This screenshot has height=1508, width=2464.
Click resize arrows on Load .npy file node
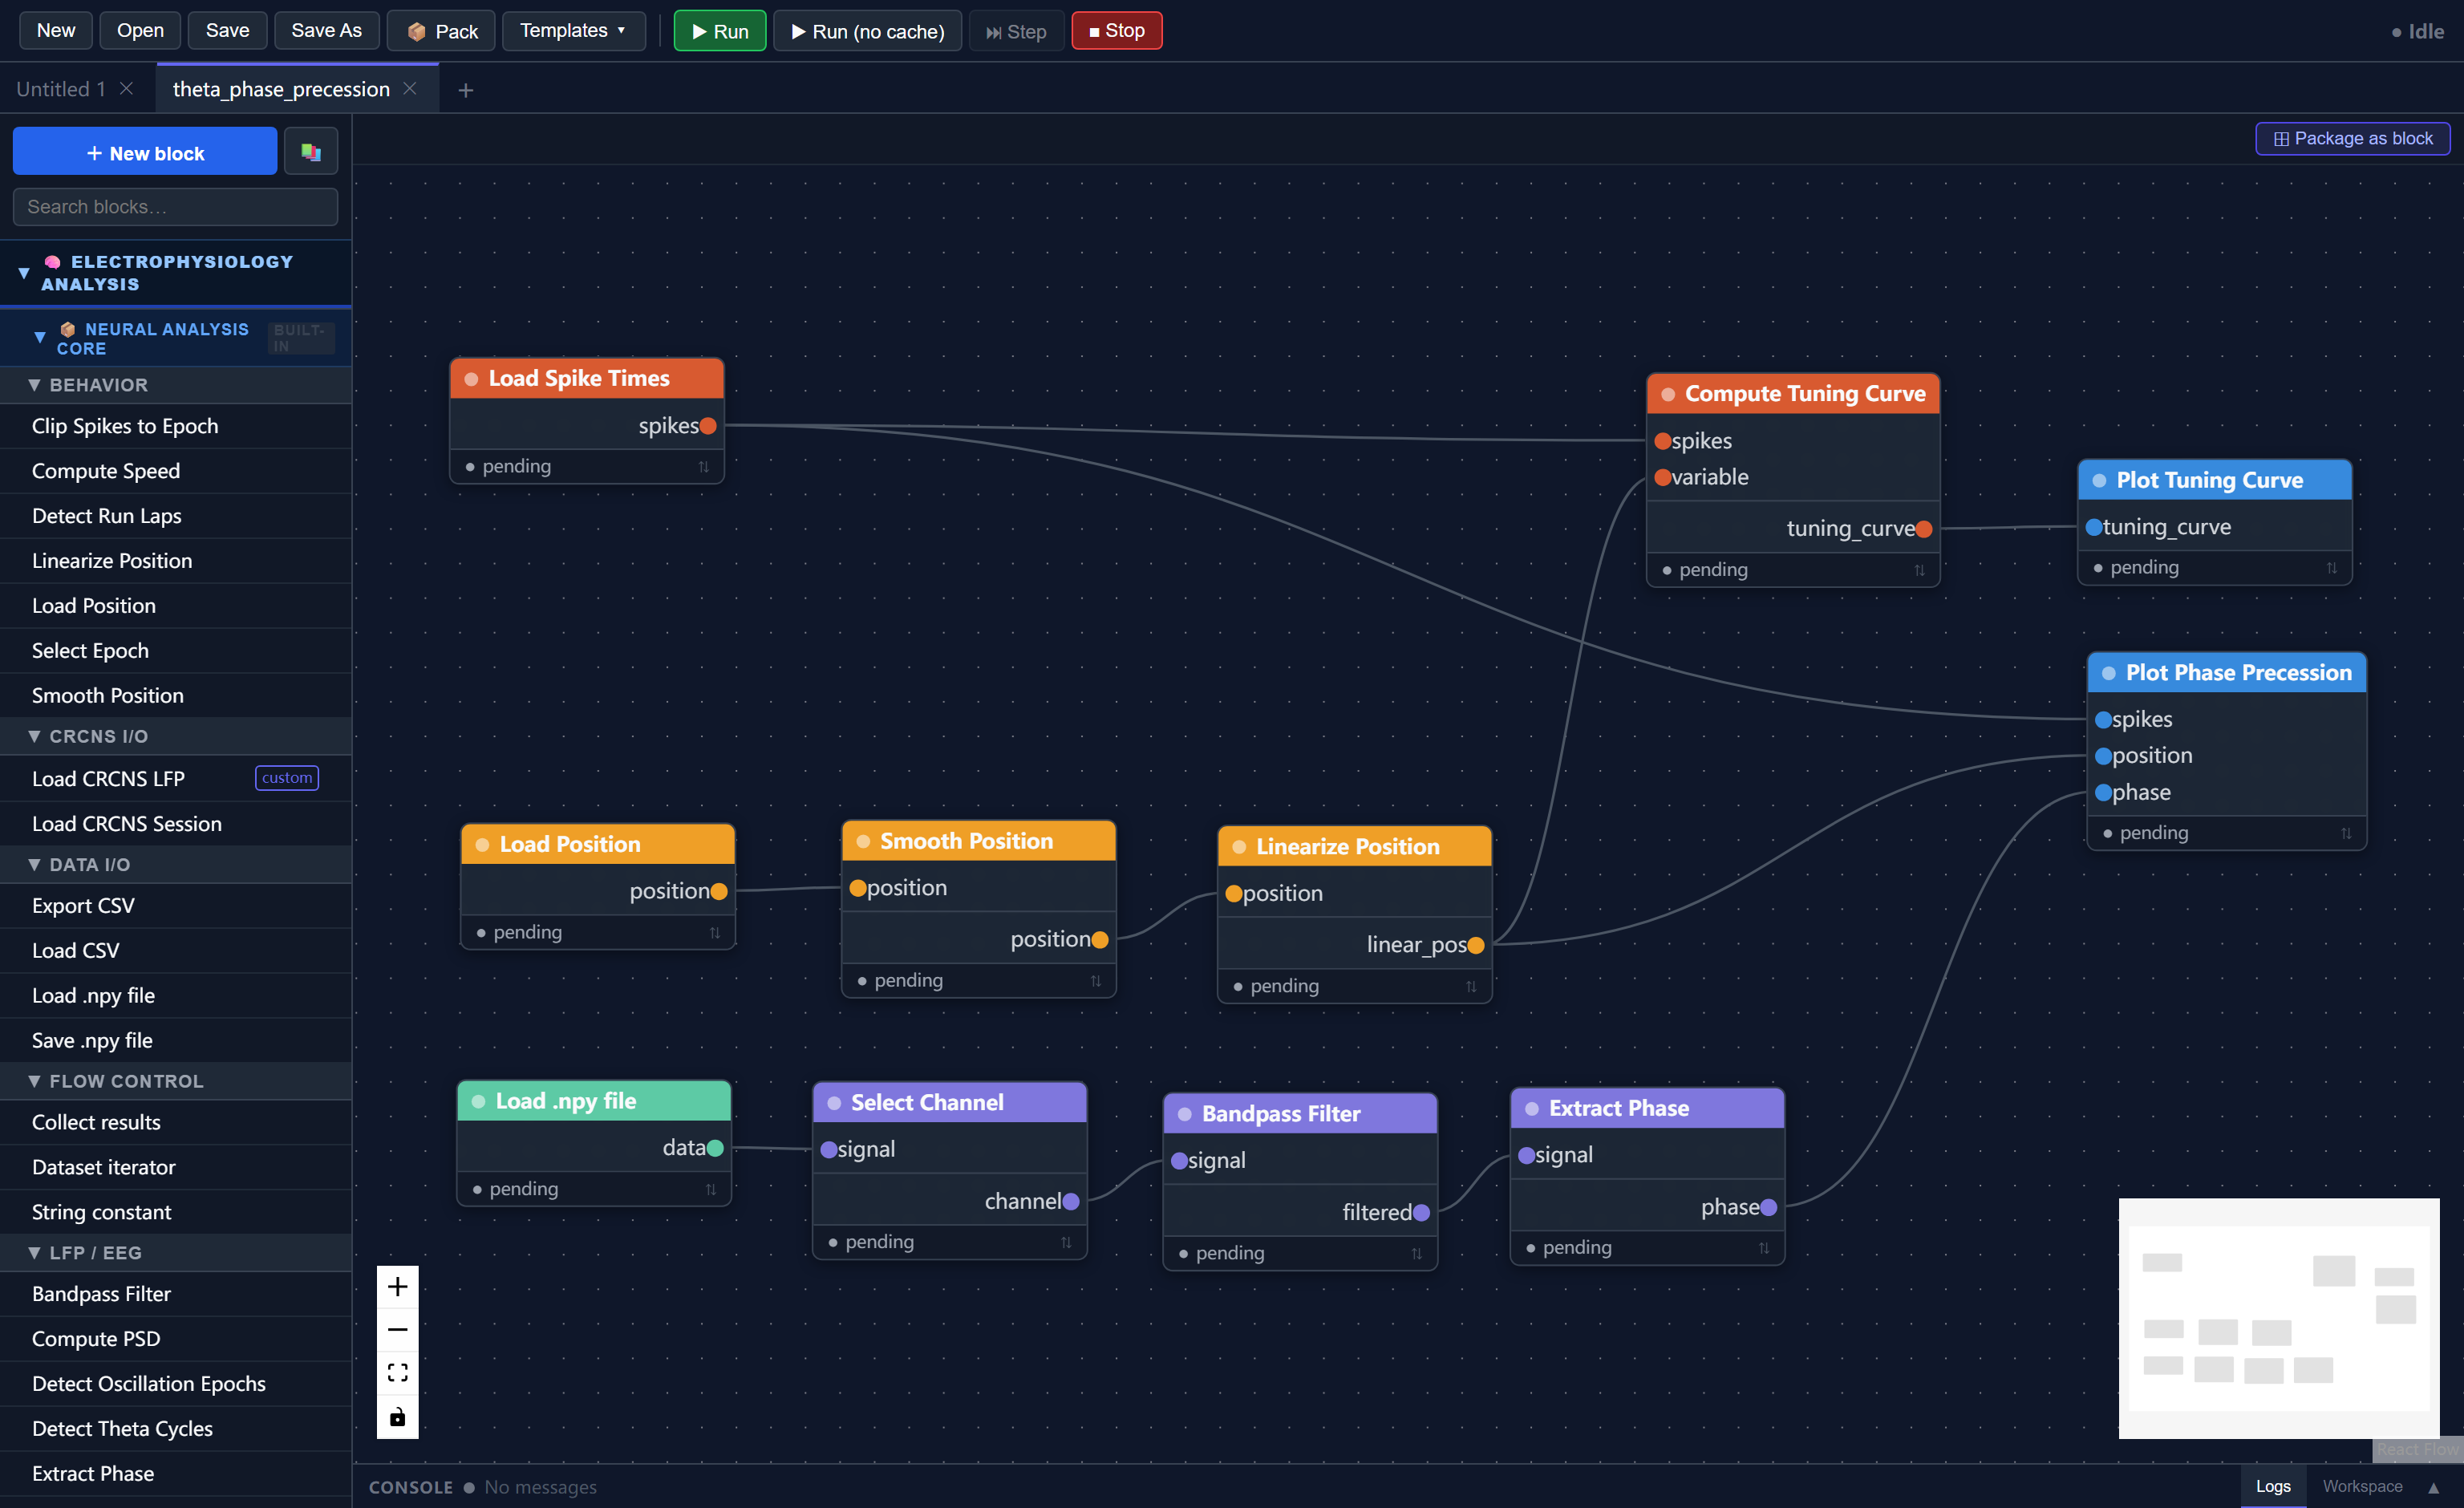710,1189
